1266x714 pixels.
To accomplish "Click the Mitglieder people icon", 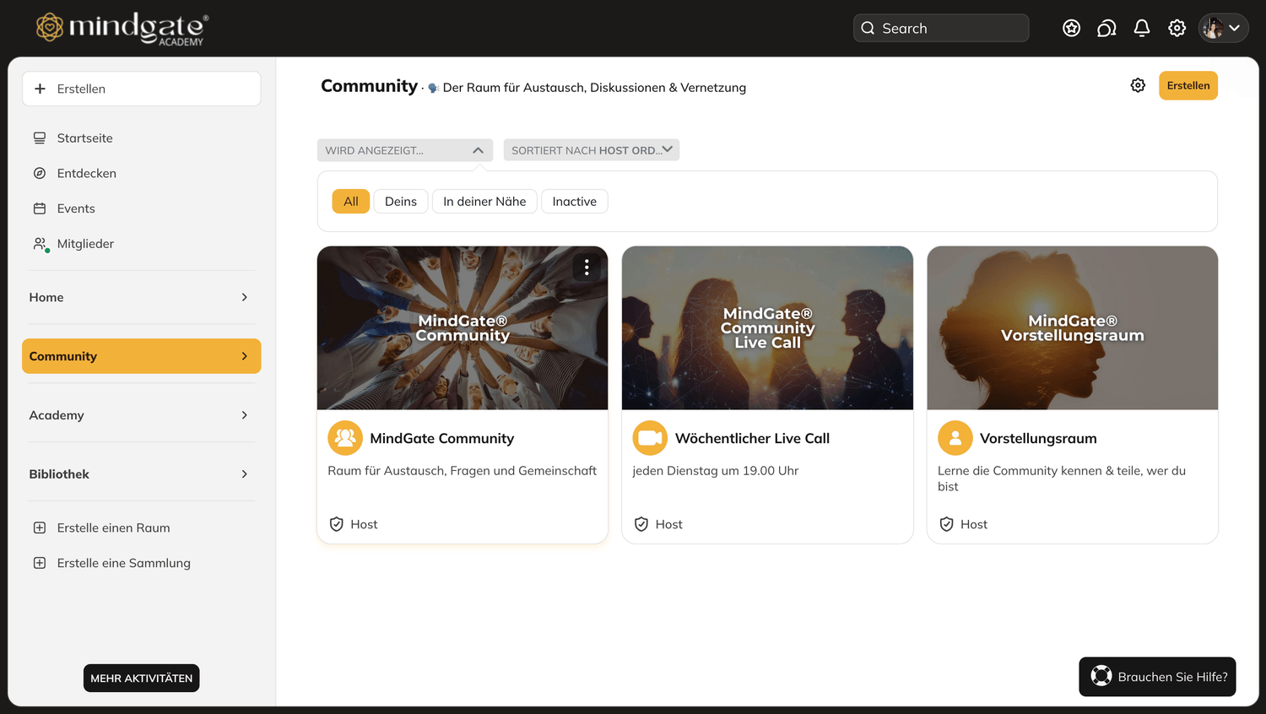I will (x=41, y=244).
